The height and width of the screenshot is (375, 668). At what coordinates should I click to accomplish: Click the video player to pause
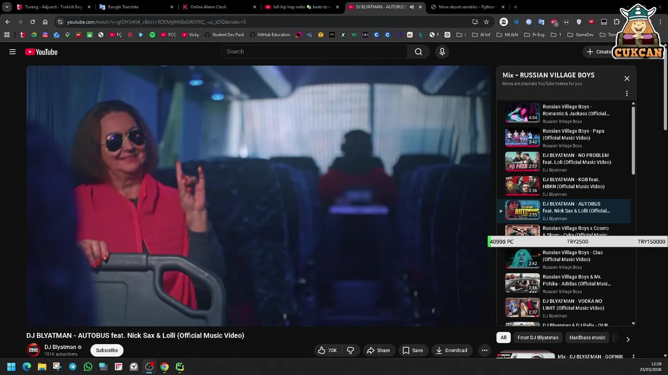click(x=259, y=196)
